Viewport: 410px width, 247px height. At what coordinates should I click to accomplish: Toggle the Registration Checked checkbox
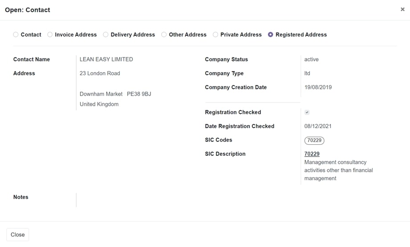pos(307,113)
